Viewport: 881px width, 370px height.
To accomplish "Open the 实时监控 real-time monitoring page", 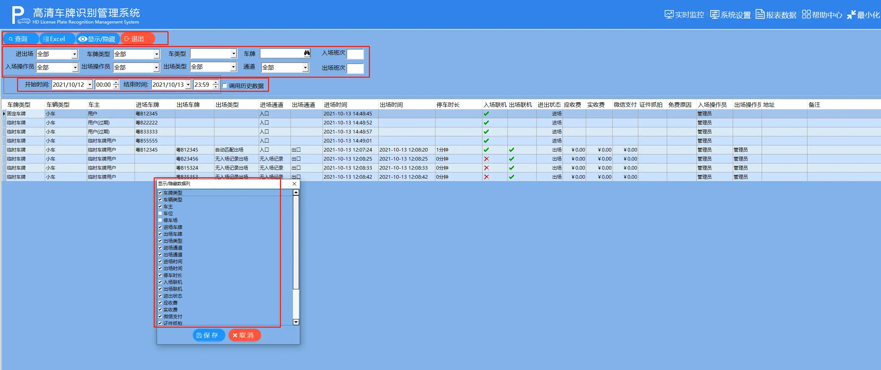I will tap(684, 15).
